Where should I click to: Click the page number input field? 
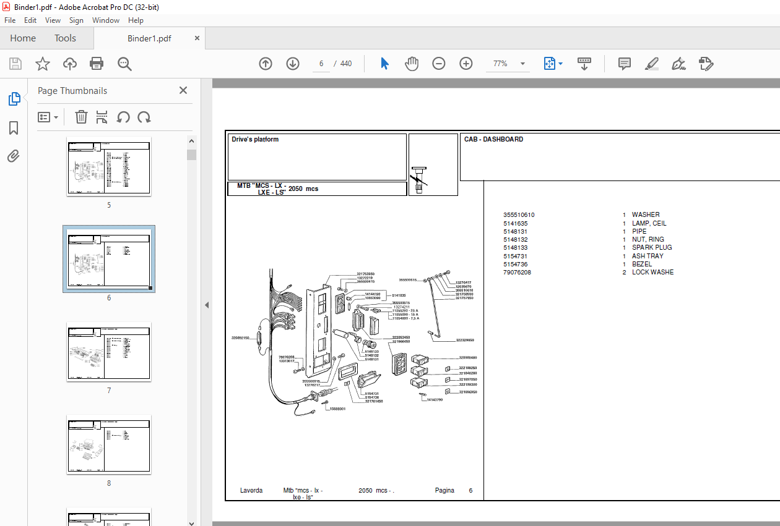(x=321, y=64)
